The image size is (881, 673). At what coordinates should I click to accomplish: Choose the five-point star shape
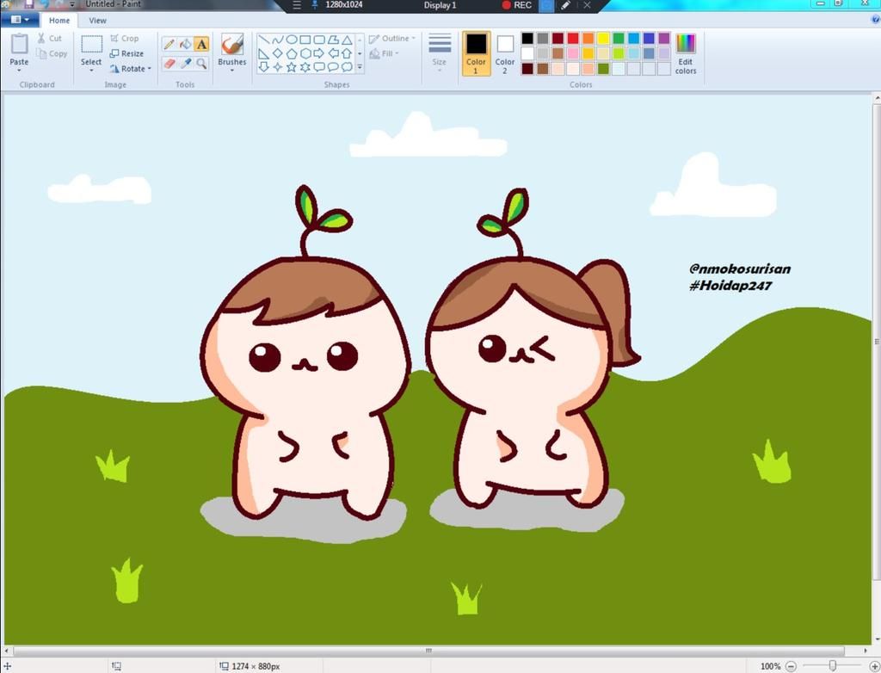[x=292, y=67]
